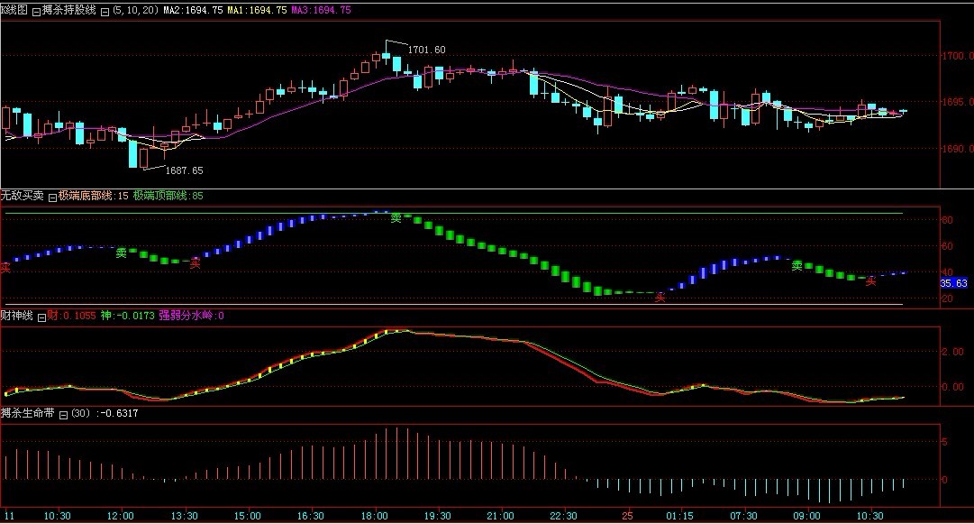Open the 财神线 indicator title
This screenshot has height=524, width=974.
coord(17,316)
